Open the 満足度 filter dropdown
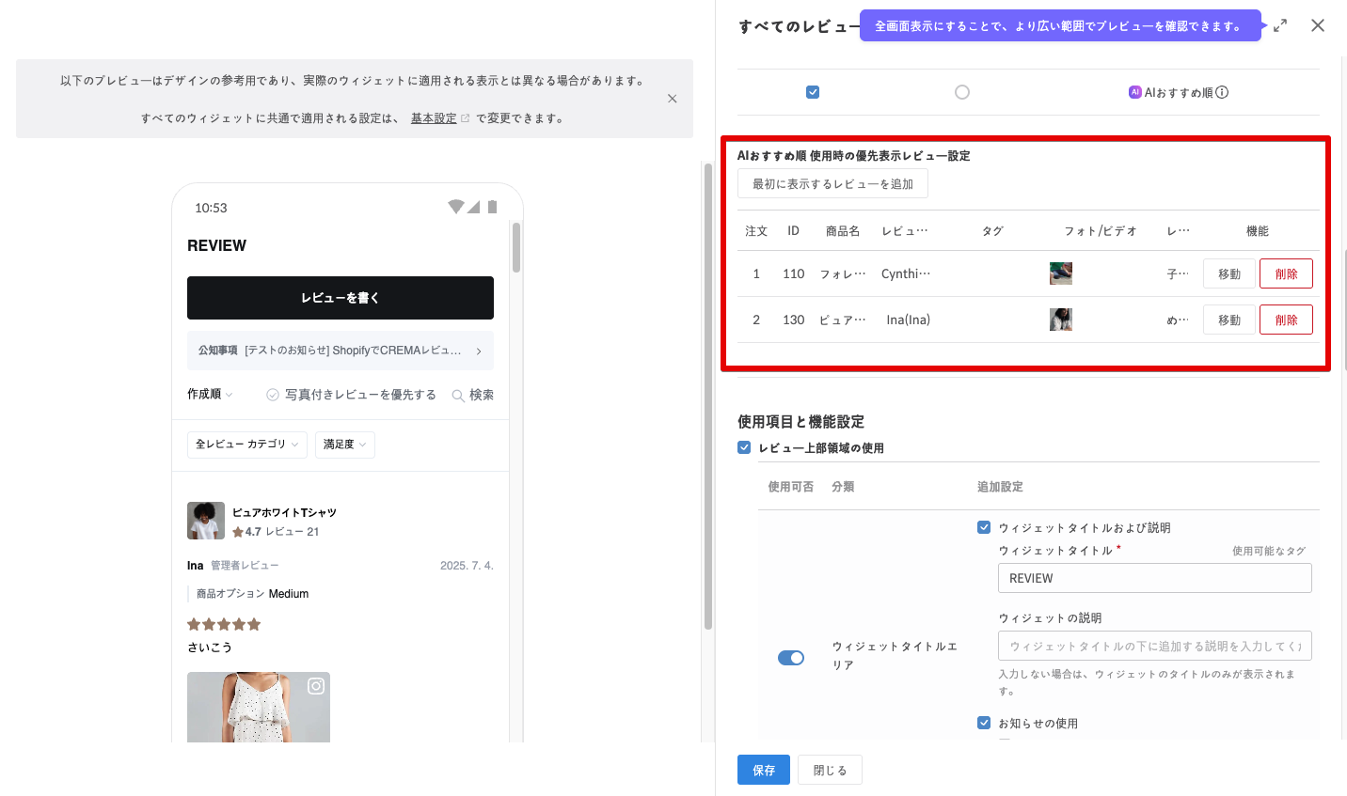 [344, 445]
